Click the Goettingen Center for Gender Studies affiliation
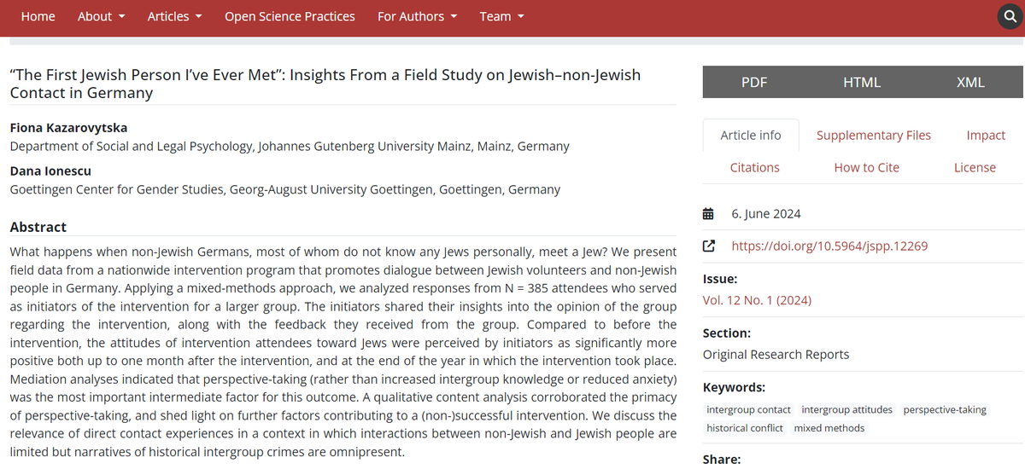1025x469 pixels. pyautogui.click(x=285, y=189)
